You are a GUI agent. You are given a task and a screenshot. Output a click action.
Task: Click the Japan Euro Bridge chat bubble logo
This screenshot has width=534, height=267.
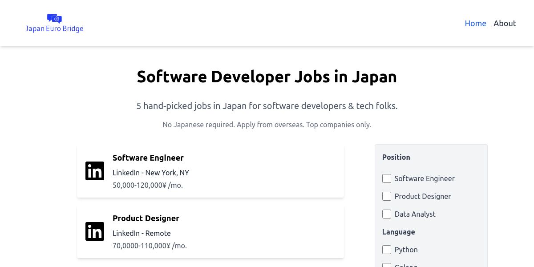(x=54, y=18)
